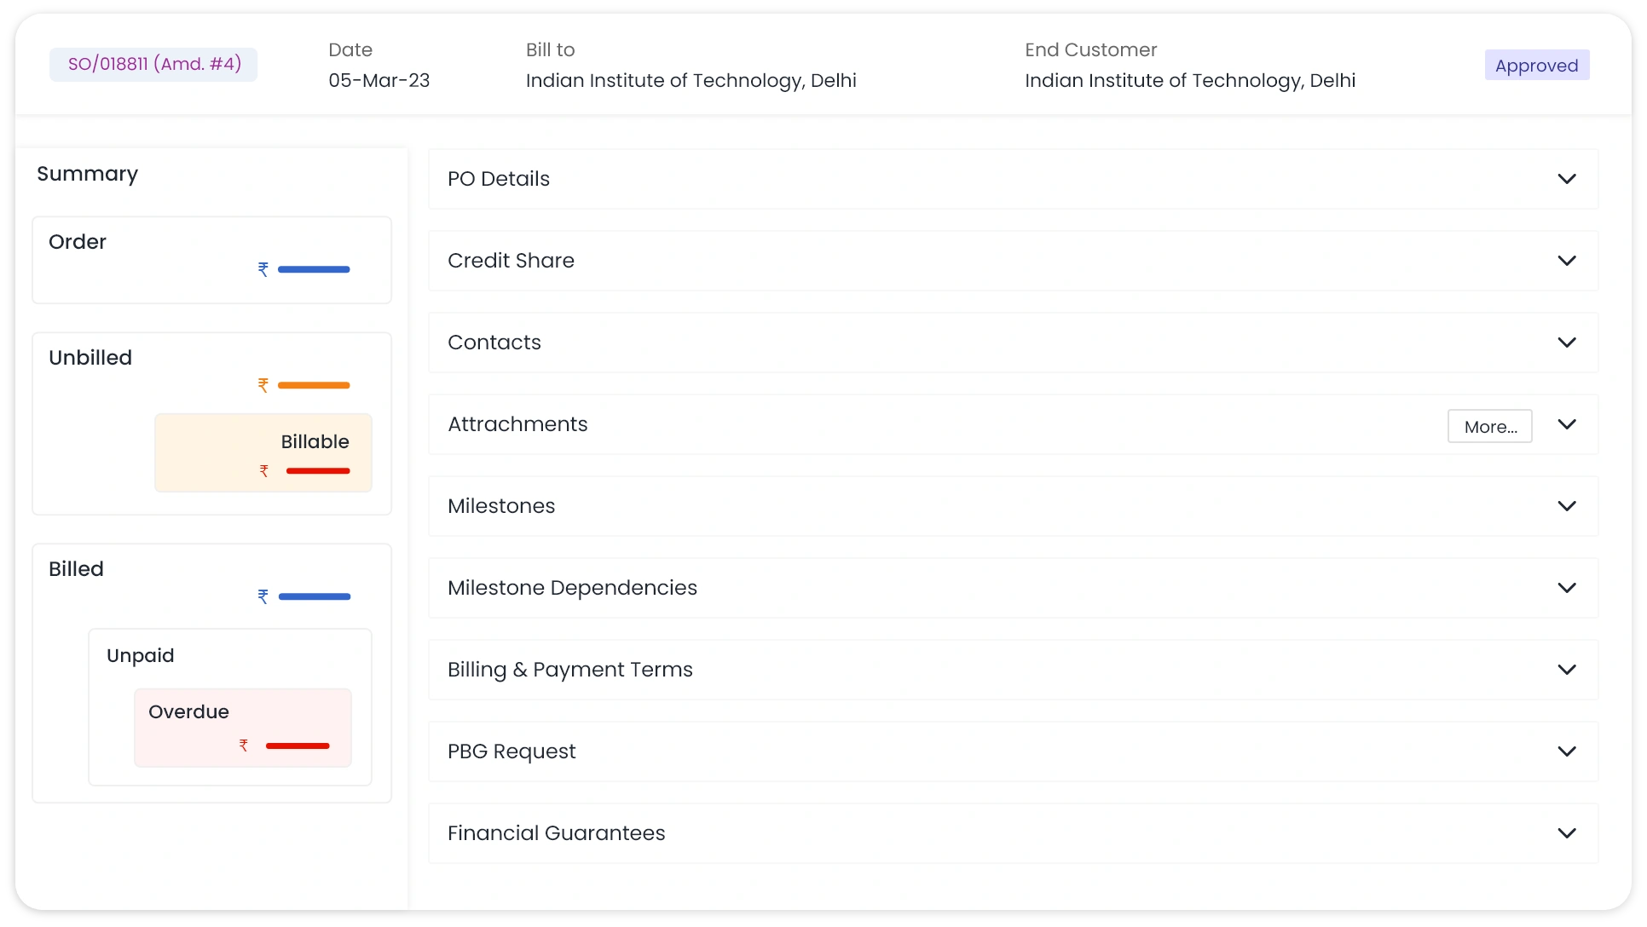Select the Billable amount card

[x=263, y=452]
